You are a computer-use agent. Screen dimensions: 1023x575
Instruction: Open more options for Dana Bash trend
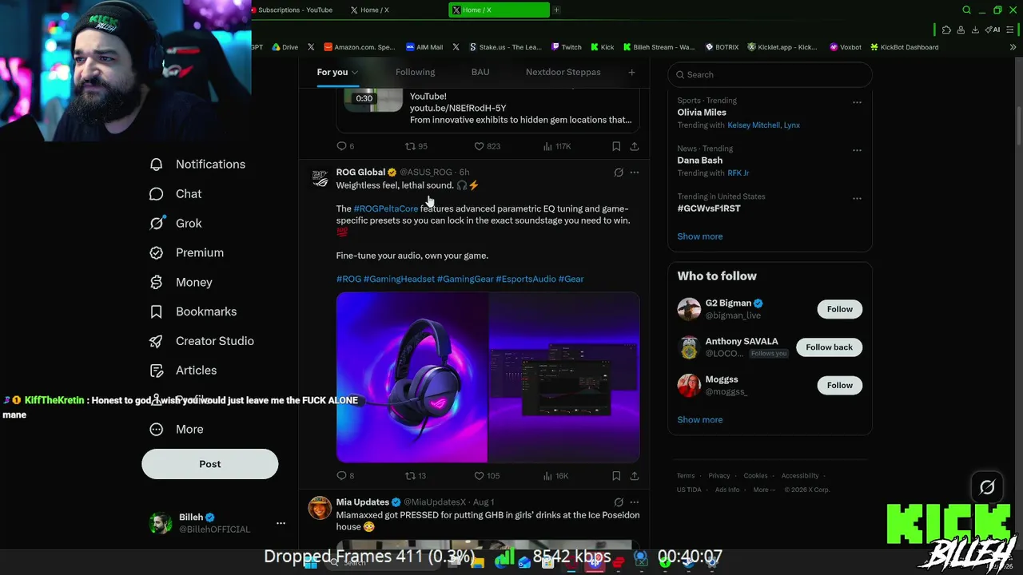point(857,150)
